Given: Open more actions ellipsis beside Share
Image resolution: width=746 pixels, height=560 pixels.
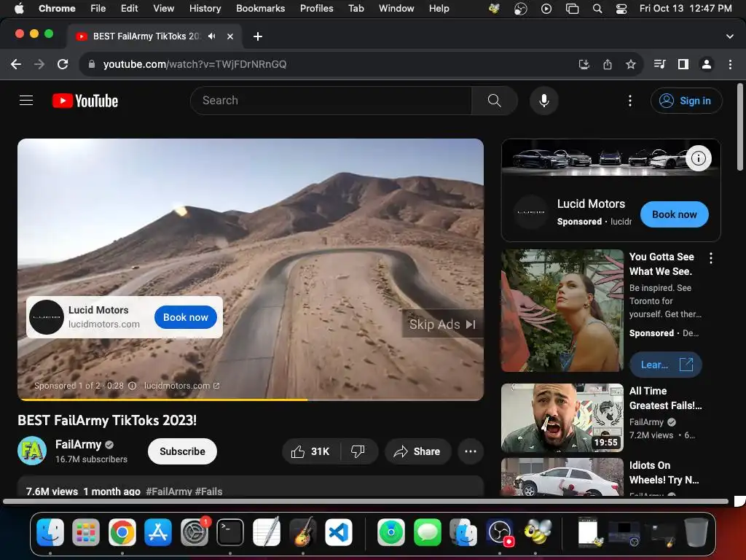Looking at the screenshot, I should [471, 451].
